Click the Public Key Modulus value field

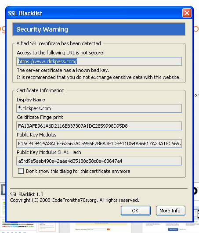(99, 143)
